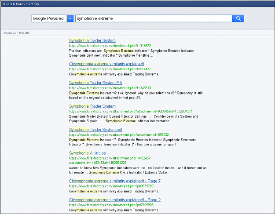
Task: Open Symphonie Trader System EA result
Action: point(95,83)
